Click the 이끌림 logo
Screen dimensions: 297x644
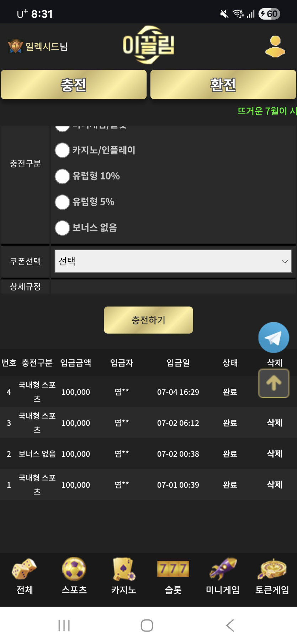point(148,45)
